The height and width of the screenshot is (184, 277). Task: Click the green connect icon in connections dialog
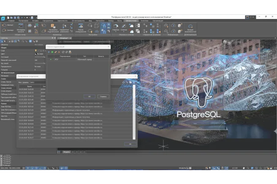52,52
